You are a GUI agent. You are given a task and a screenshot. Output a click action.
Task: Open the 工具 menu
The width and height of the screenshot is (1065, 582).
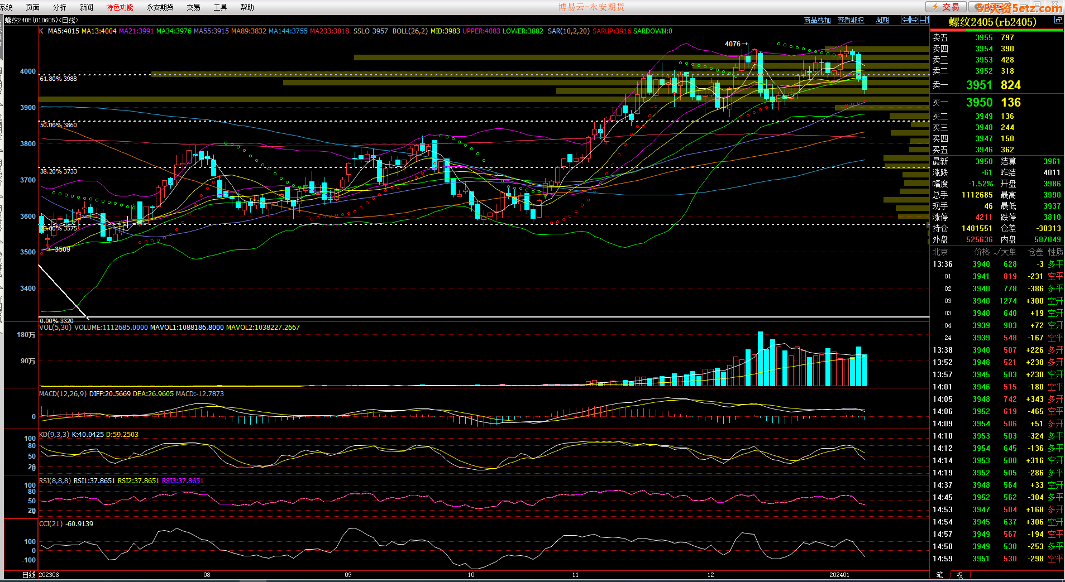point(220,7)
